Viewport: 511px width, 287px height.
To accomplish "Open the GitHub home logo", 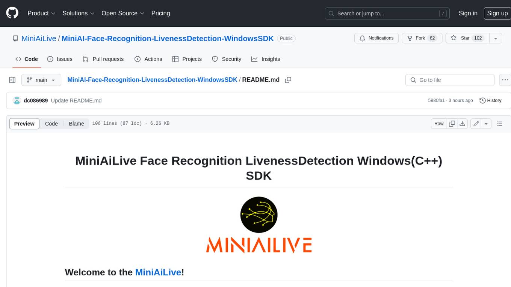I will 12,13.
